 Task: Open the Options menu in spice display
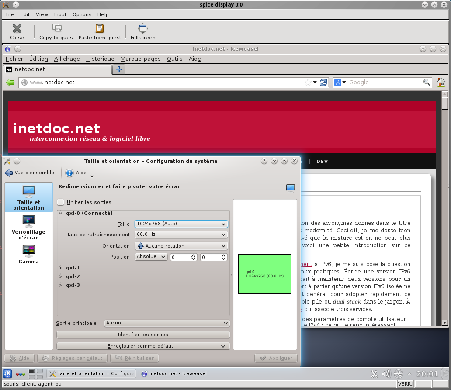(x=82, y=14)
